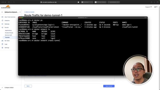
Task: Open Zero Trust overview
Action: [10, 17]
